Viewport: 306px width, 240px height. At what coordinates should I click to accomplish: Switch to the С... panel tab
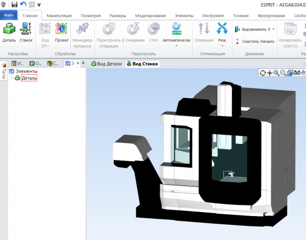(53, 63)
